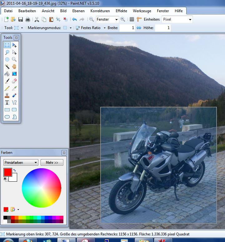This screenshot has height=242, width=225.
Task: Toggle the rulers display
Action: pyautogui.click(x=139, y=19)
